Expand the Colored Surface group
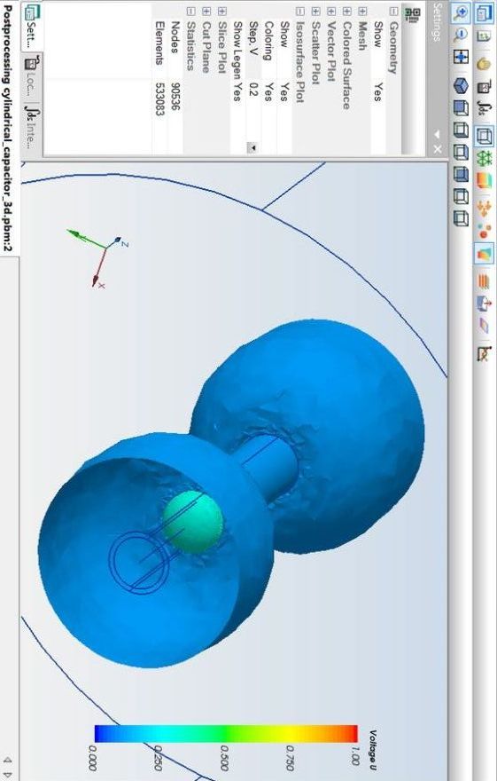 (x=346, y=11)
